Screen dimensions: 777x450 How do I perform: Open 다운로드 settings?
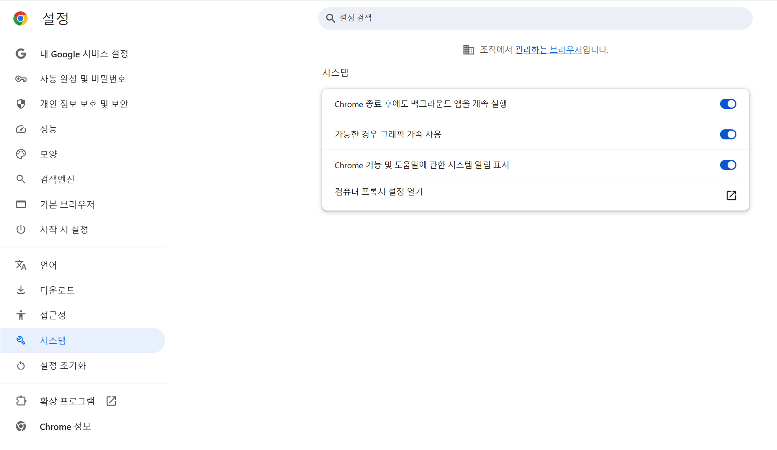click(83, 290)
